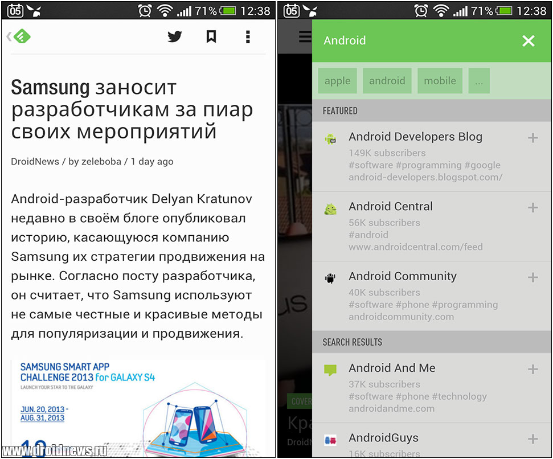Open AndroidGuys title

point(383,438)
